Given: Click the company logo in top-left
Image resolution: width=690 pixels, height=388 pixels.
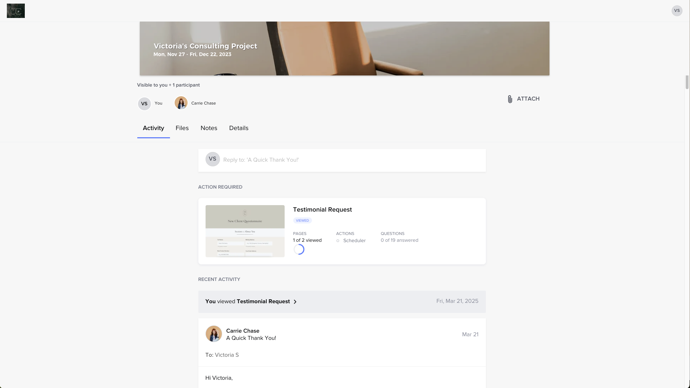Looking at the screenshot, I should (16, 11).
